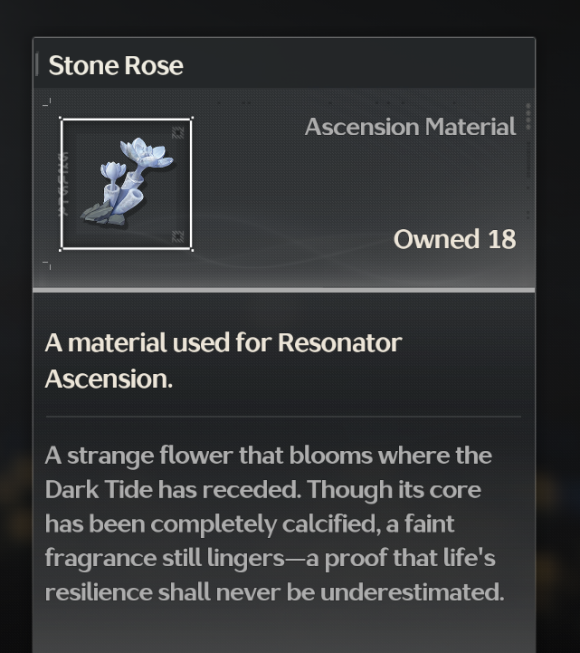This screenshot has width=580, height=653.
Task: Click bottom-right corner ornament inside icon frame
Action: click(177, 237)
